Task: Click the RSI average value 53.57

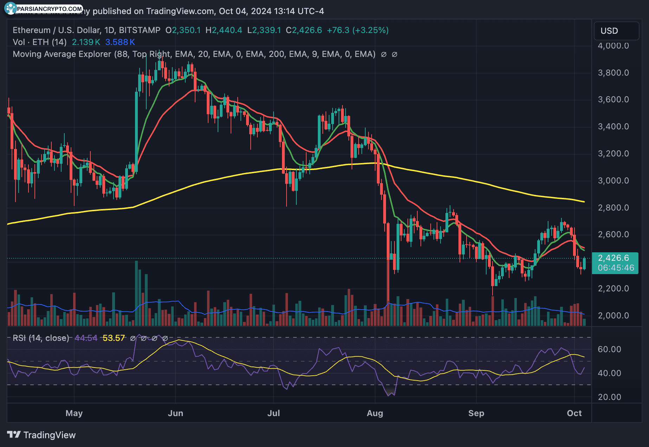Action: (114, 338)
